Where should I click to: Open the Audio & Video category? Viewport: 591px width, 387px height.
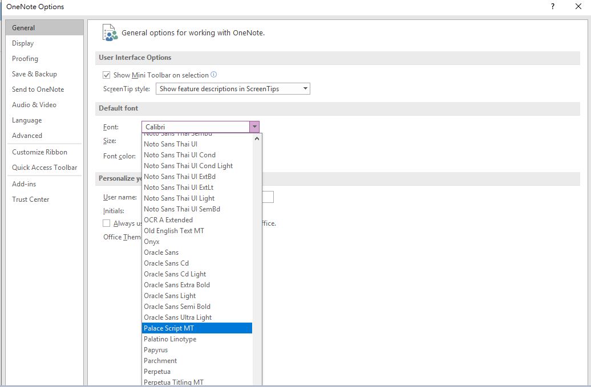[44, 105]
